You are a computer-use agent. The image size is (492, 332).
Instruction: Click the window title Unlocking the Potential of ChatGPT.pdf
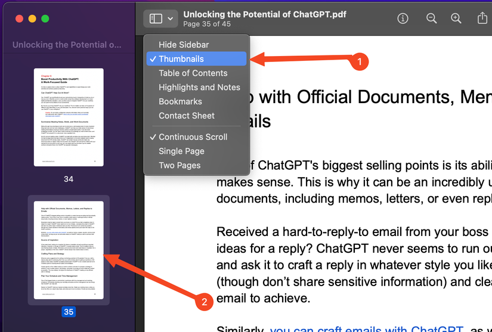(x=265, y=14)
